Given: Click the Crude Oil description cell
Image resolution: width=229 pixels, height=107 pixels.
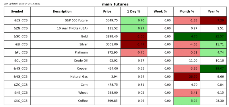Looking at the screenshot, I should tap(62, 61).
